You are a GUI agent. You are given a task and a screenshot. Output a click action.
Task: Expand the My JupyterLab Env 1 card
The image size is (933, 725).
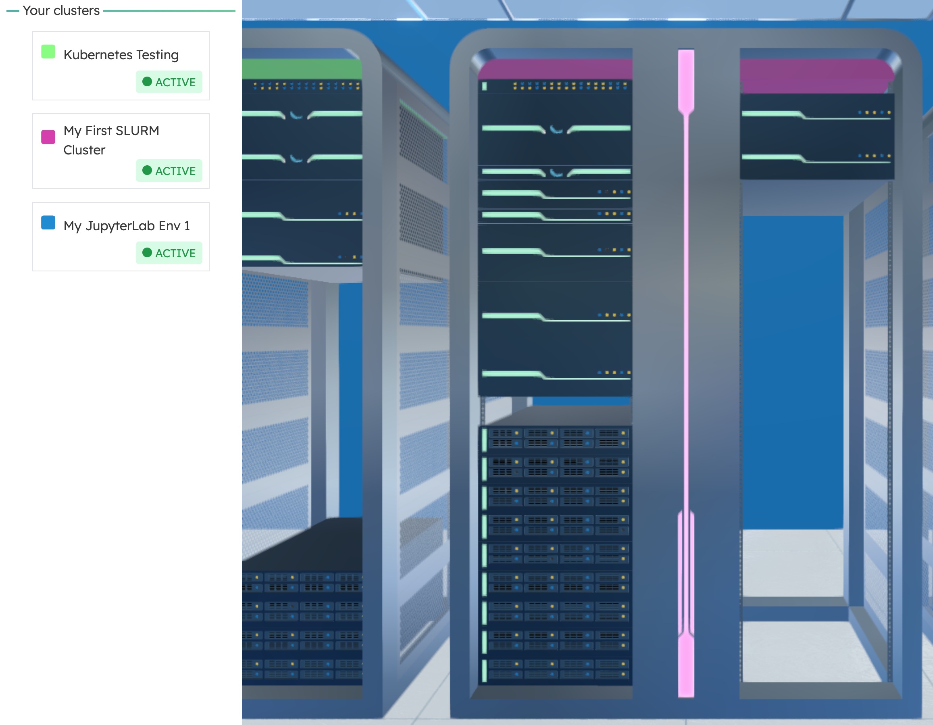(121, 236)
